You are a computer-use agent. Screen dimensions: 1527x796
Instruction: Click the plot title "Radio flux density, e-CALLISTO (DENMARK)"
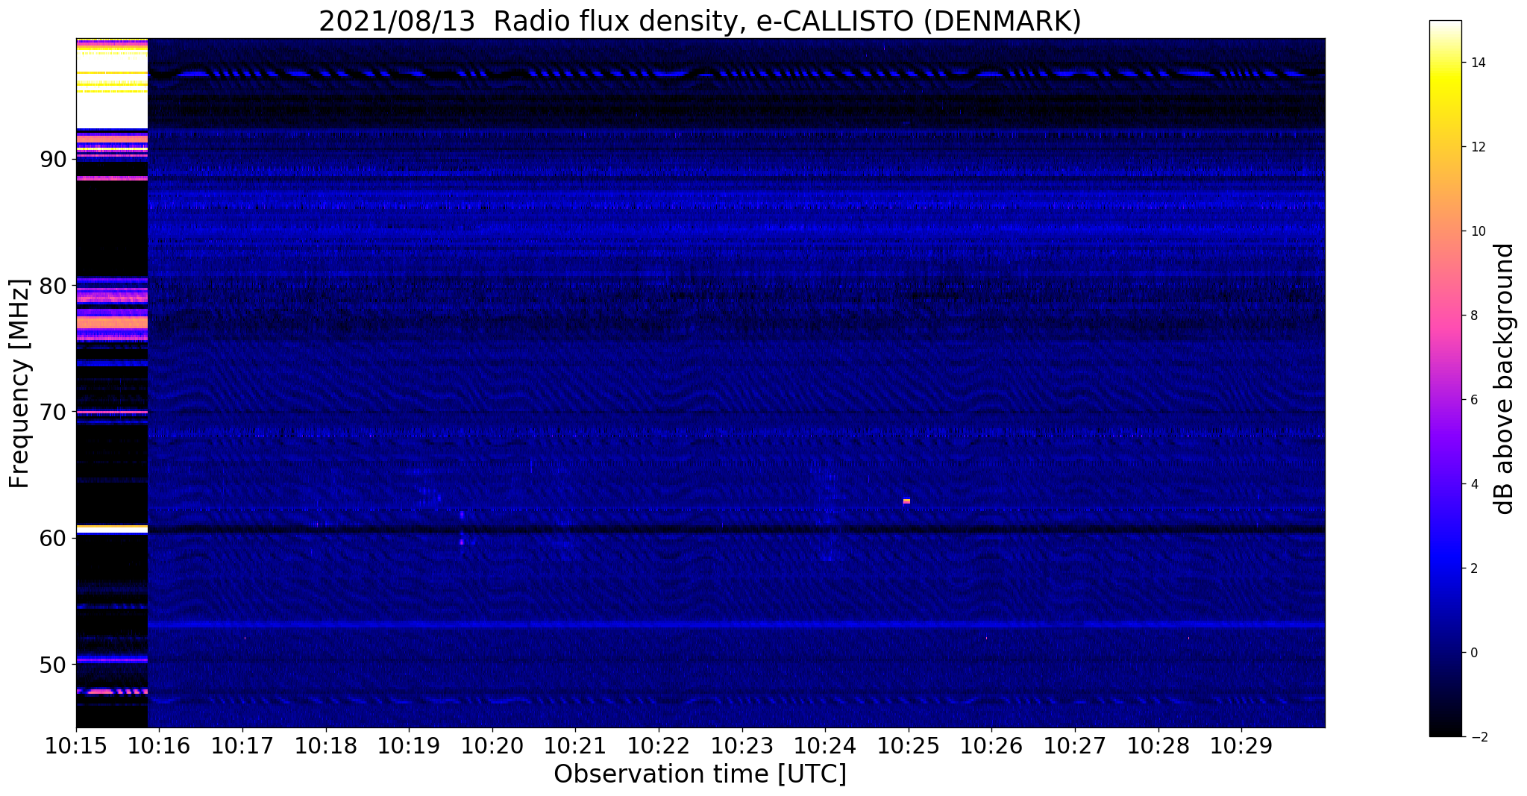coord(787,22)
